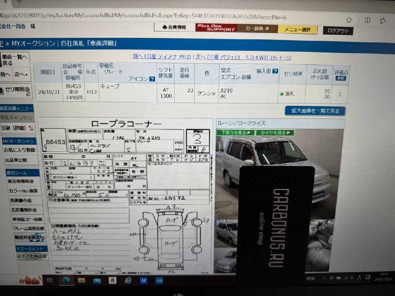Open the main silver car photo
This screenshot has height=296, width=395.
279,174
